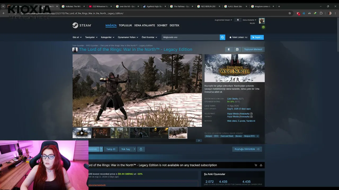
Task: Click the SteamDB icon beside the publisher Aspyr Media
Action: coord(251,117)
